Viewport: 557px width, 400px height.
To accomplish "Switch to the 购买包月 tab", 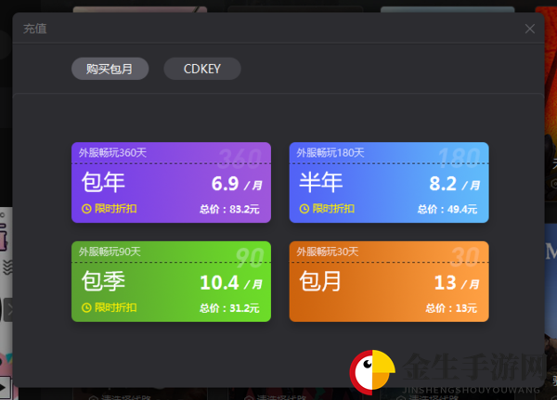I will click(x=110, y=69).
